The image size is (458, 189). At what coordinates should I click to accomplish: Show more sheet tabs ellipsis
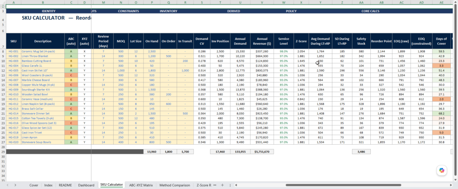click(x=215, y=185)
